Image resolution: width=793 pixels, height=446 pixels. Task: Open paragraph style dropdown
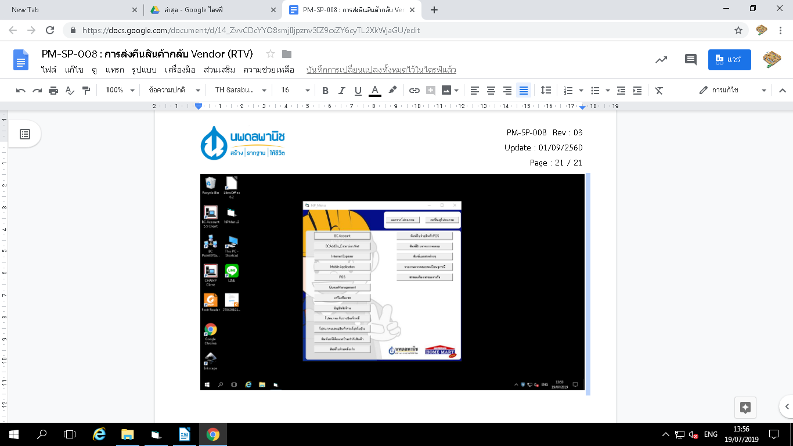click(x=174, y=91)
